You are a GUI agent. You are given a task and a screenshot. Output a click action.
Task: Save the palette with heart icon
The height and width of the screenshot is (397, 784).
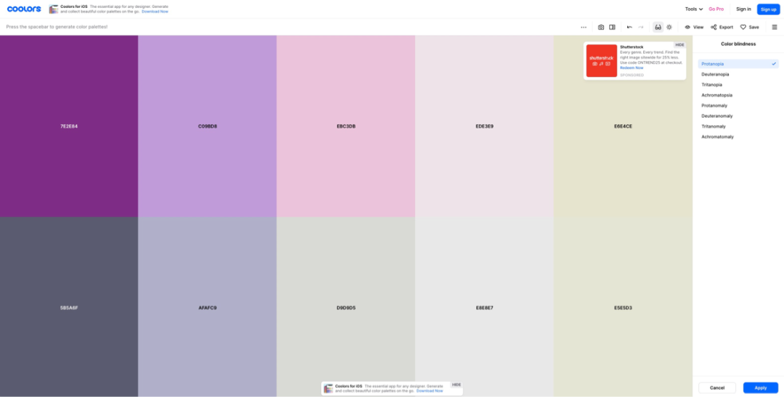(x=749, y=27)
